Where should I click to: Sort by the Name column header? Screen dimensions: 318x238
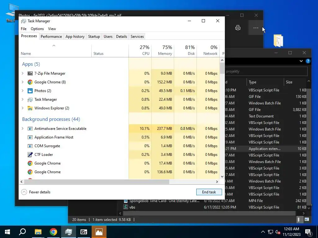tap(55, 51)
